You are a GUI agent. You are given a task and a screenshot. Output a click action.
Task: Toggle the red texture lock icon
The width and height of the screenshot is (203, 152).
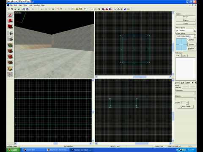(x=104, y=9)
